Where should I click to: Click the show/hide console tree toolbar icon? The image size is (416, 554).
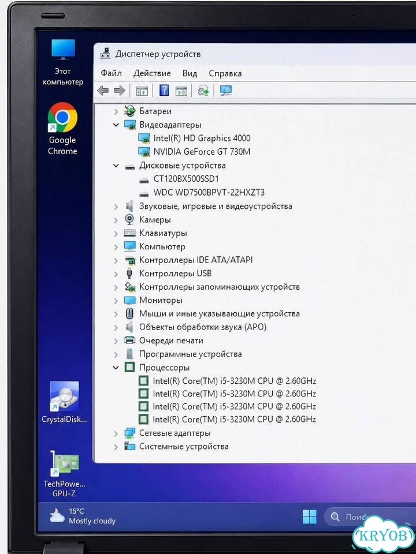click(x=142, y=91)
